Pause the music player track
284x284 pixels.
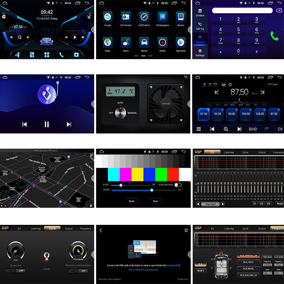pos(46,124)
